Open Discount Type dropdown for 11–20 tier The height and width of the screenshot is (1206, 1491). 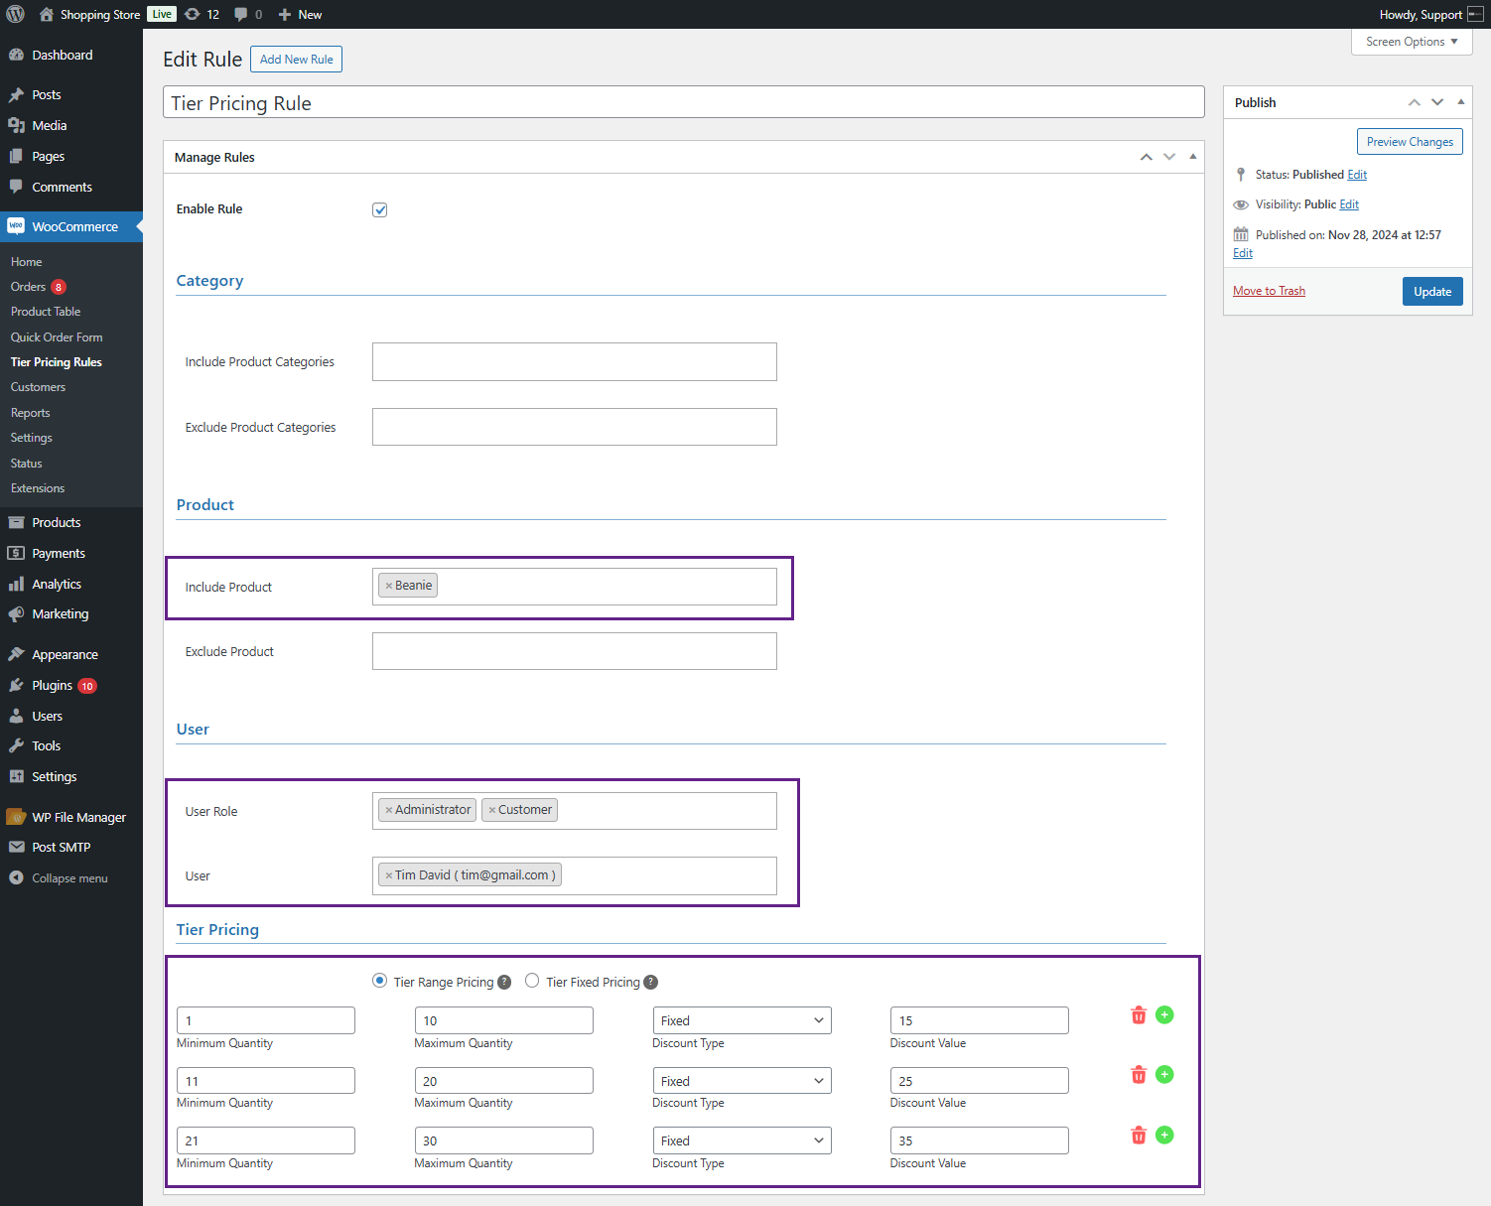742,1081
